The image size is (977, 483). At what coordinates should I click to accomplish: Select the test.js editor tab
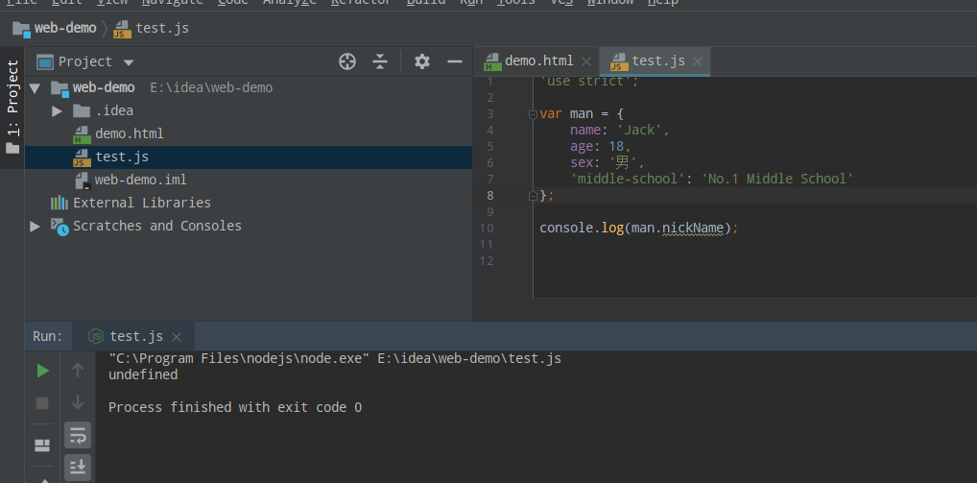pyautogui.click(x=655, y=61)
